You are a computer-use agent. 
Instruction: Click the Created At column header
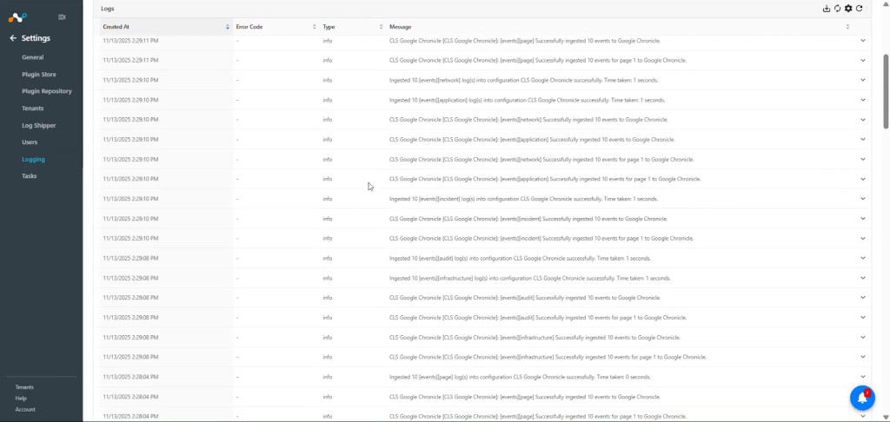tap(116, 27)
